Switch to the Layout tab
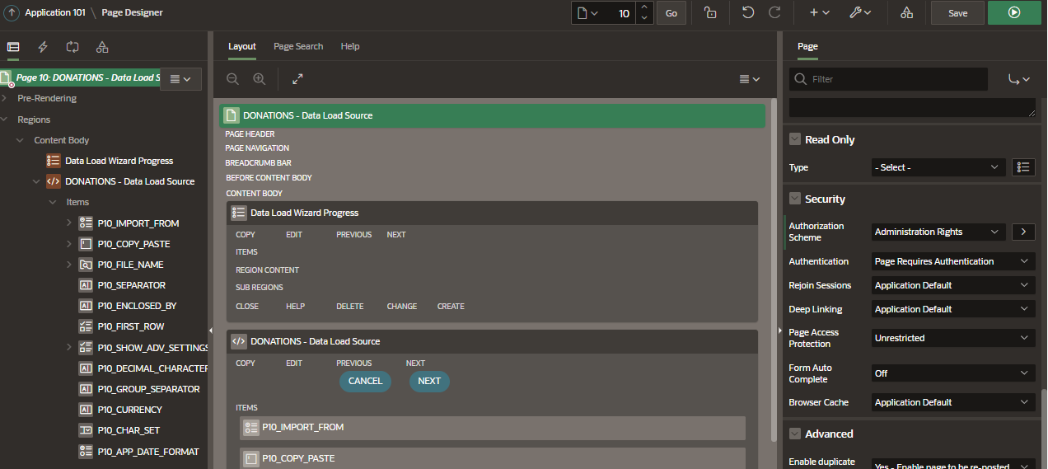Image resolution: width=1048 pixels, height=469 pixels. click(x=242, y=46)
